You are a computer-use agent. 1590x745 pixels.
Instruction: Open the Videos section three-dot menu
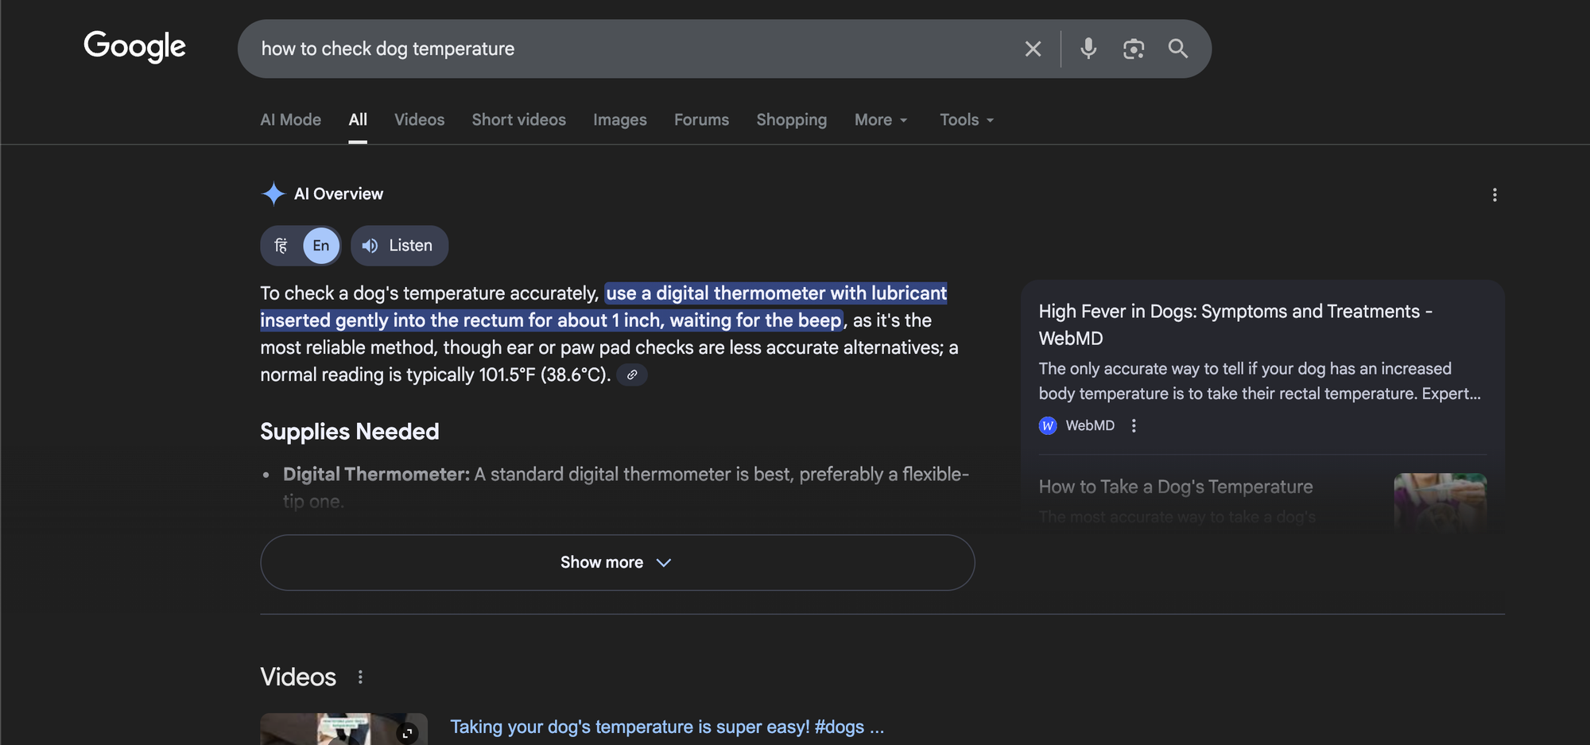360,677
